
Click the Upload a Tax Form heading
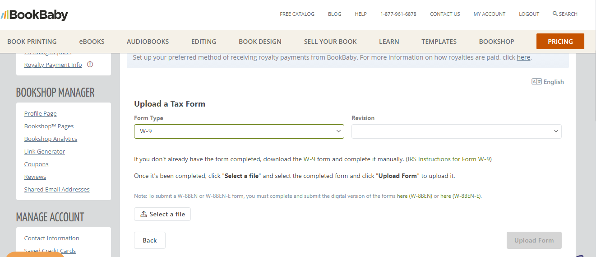tap(170, 103)
